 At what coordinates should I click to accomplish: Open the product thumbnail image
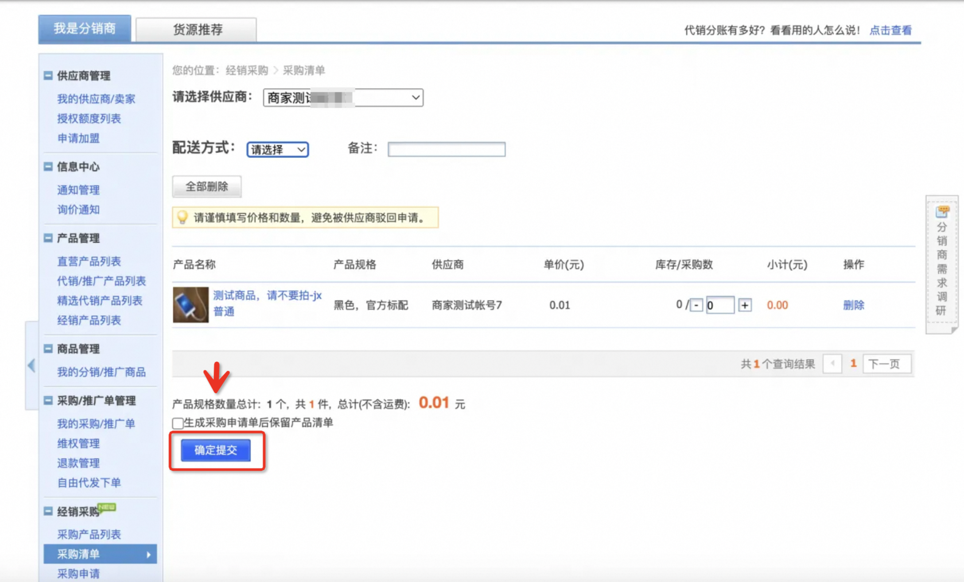[190, 305]
